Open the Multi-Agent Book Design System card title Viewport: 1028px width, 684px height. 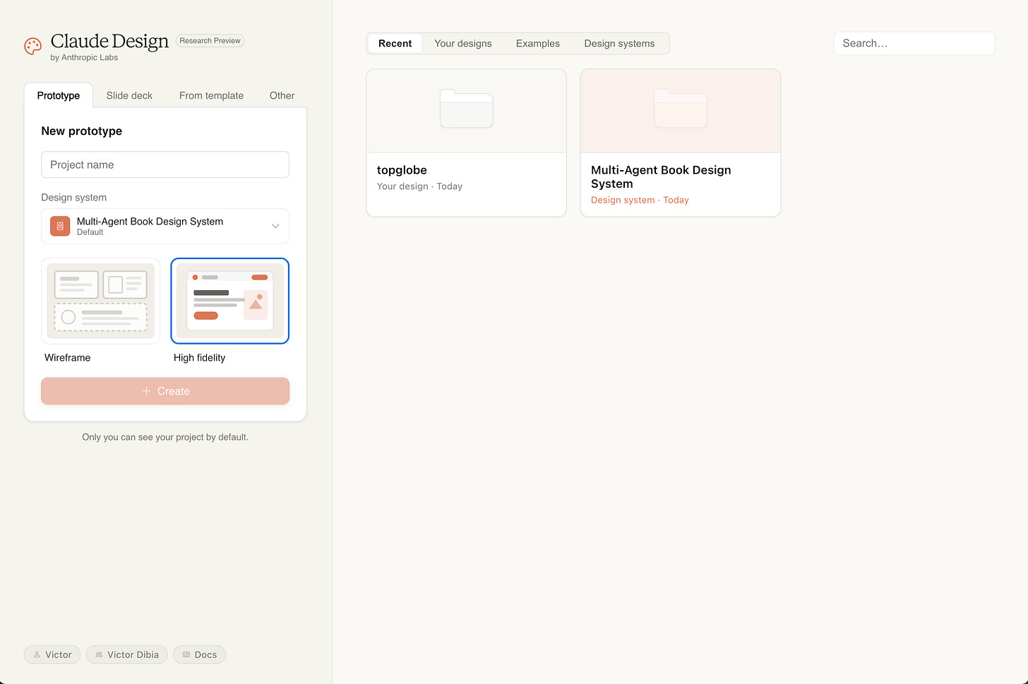661,176
